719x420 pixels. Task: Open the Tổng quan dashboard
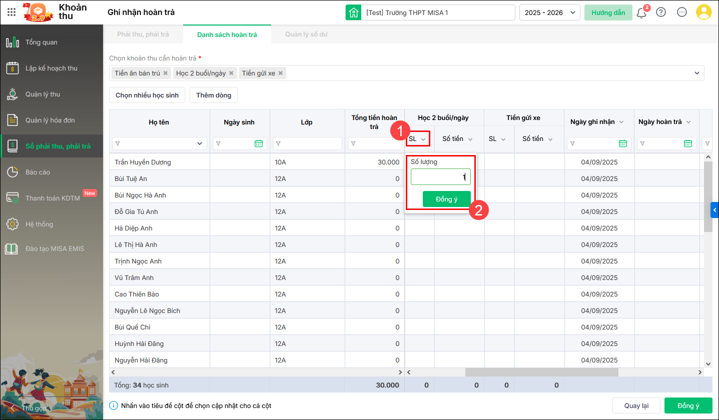click(42, 42)
